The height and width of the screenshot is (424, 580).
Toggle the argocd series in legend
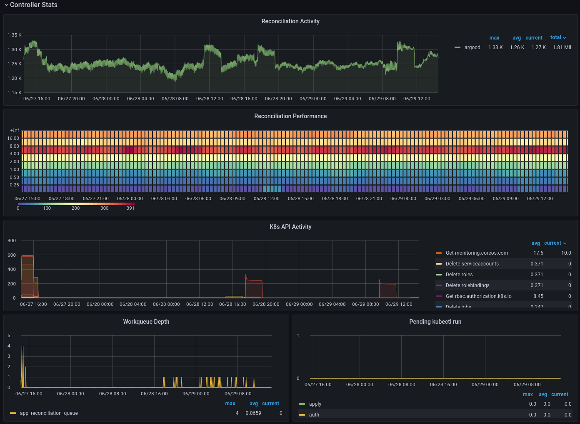coord(472,47)
